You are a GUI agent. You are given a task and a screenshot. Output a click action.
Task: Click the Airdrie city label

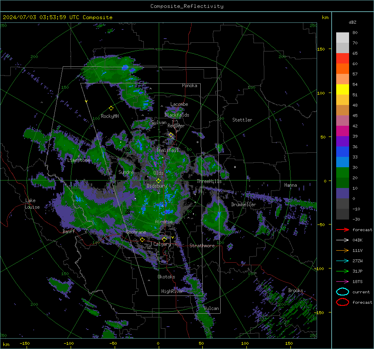tap(164, 222)
